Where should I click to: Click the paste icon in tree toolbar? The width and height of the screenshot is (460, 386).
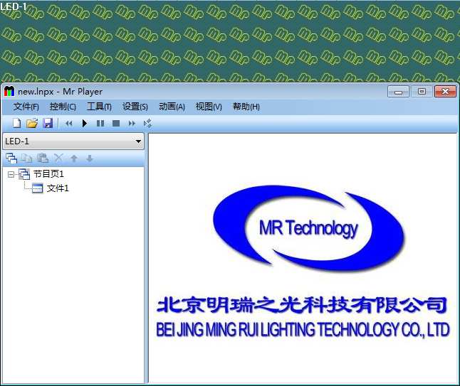click(43, 158)
